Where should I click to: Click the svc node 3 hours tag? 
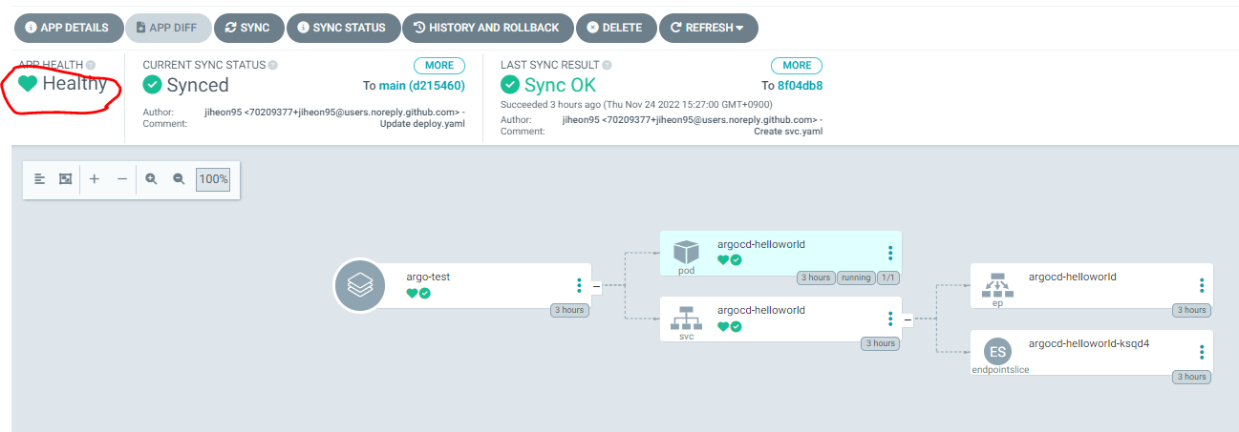pos(880,343)
